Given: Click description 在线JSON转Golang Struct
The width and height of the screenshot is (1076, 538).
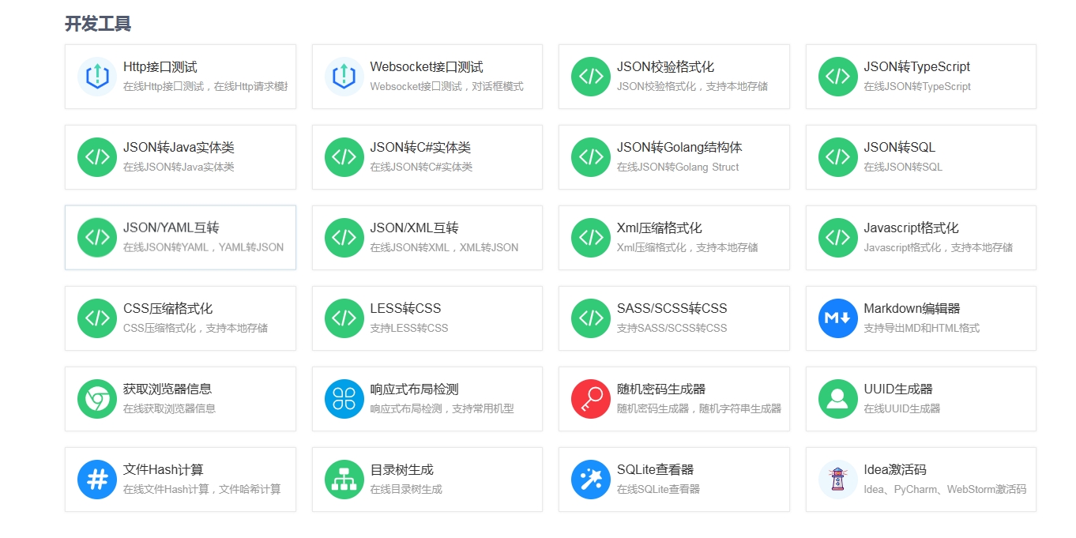Looking at the screenshot, I should point(678,167).
